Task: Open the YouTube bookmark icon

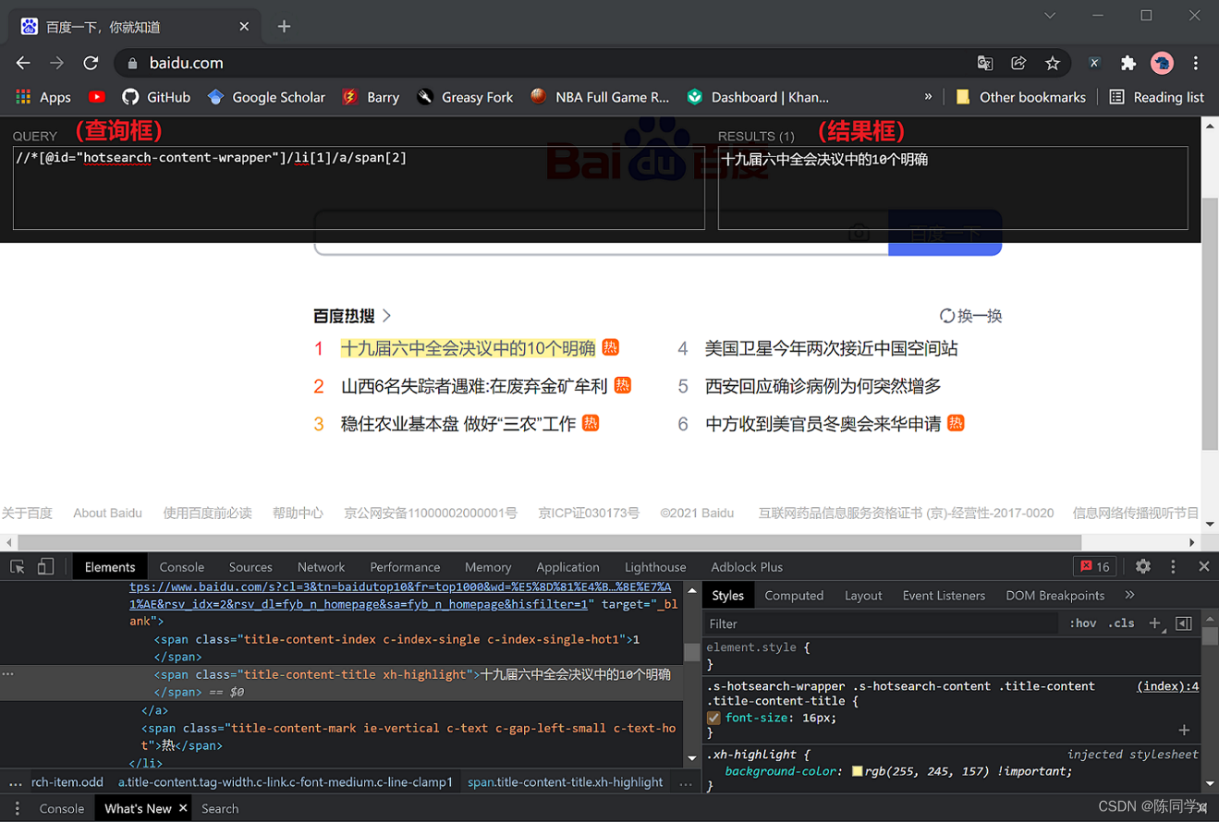Action: [x=97, y=97]
